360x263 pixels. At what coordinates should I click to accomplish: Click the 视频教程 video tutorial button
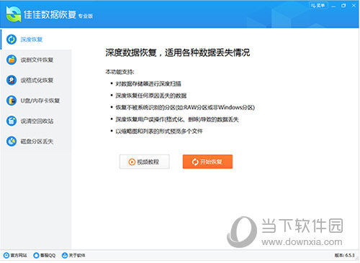point(145,162)
